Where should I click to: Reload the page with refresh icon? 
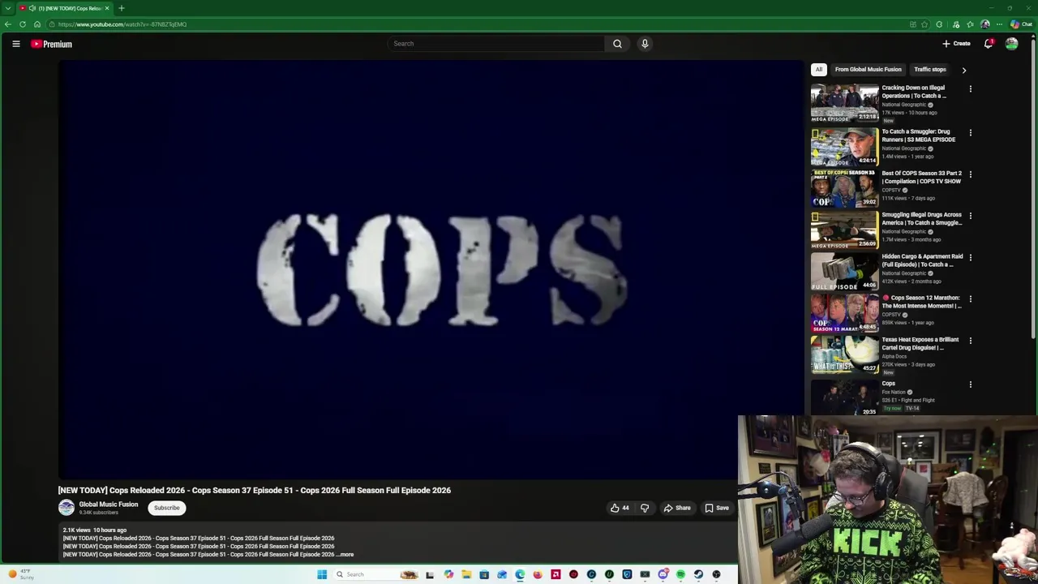(x=23, y=24)
